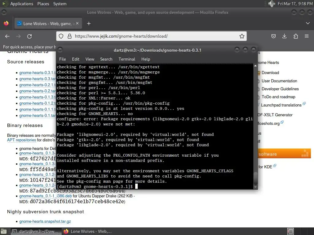This screenshot has width=314, height=235.
Task: Open the terminal Edit menu
Action: (76, 59)
